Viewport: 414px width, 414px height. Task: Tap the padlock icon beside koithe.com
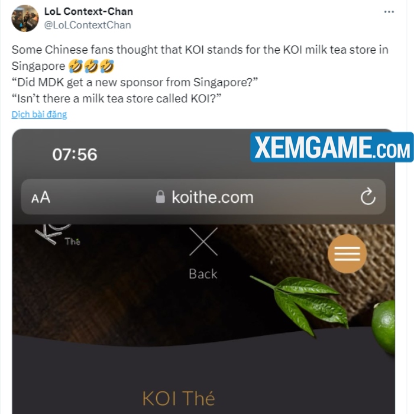point(160,197)
